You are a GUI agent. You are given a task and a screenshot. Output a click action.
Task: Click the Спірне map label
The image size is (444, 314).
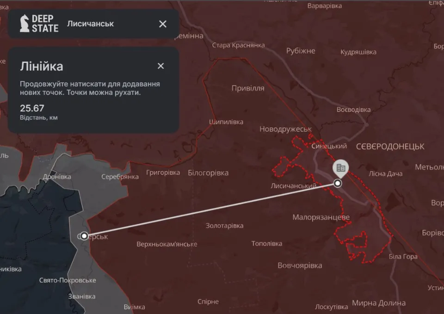(x=208, y=302)
